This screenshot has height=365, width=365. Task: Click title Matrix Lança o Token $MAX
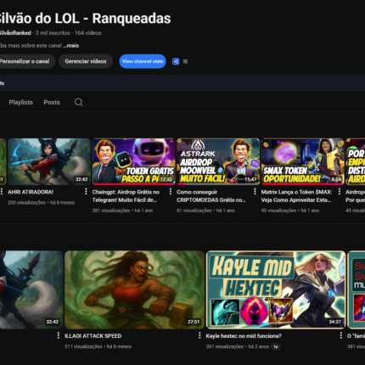296,196
